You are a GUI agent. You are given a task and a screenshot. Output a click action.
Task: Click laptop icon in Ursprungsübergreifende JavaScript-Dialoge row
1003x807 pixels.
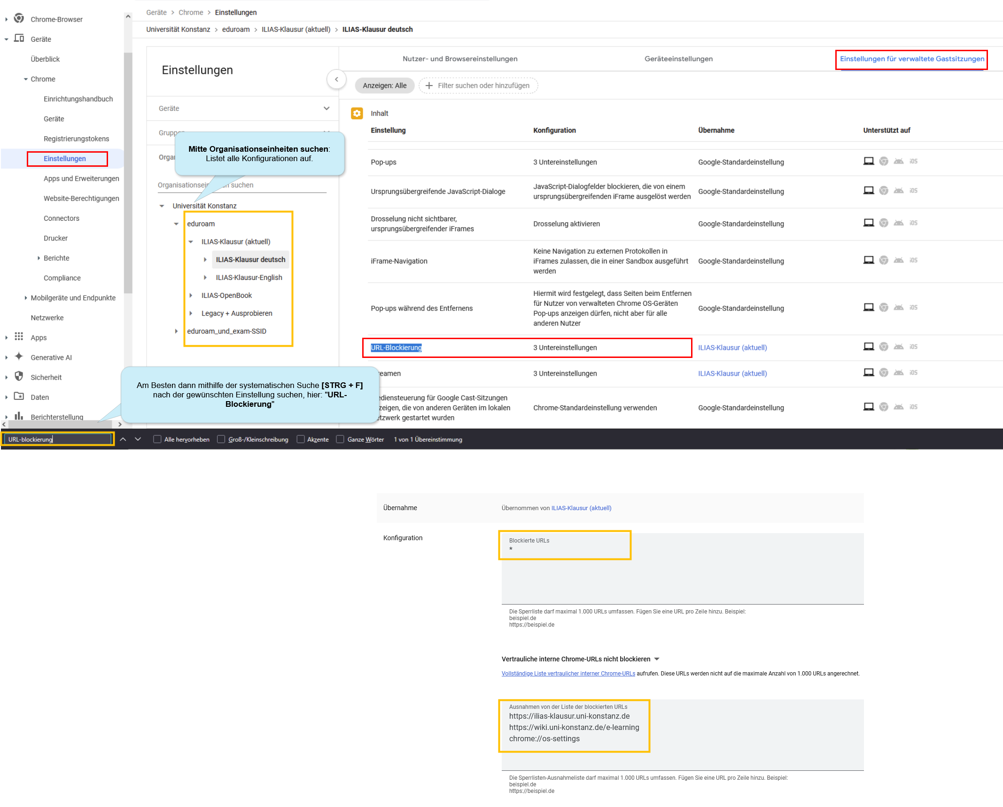(869, 190)
